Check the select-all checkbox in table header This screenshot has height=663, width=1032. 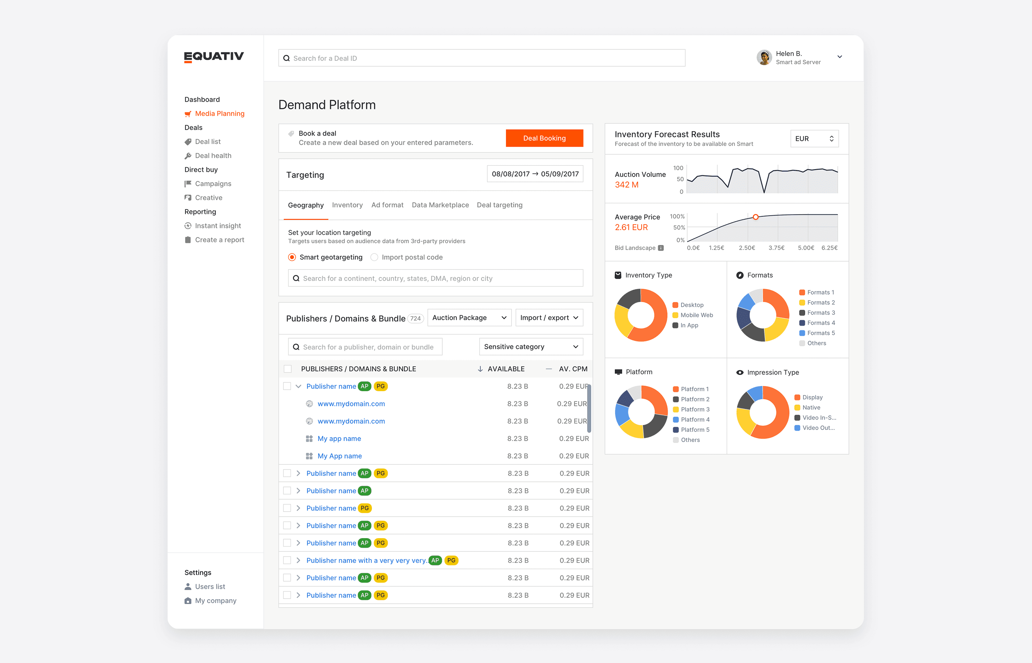tap(288, 369)
